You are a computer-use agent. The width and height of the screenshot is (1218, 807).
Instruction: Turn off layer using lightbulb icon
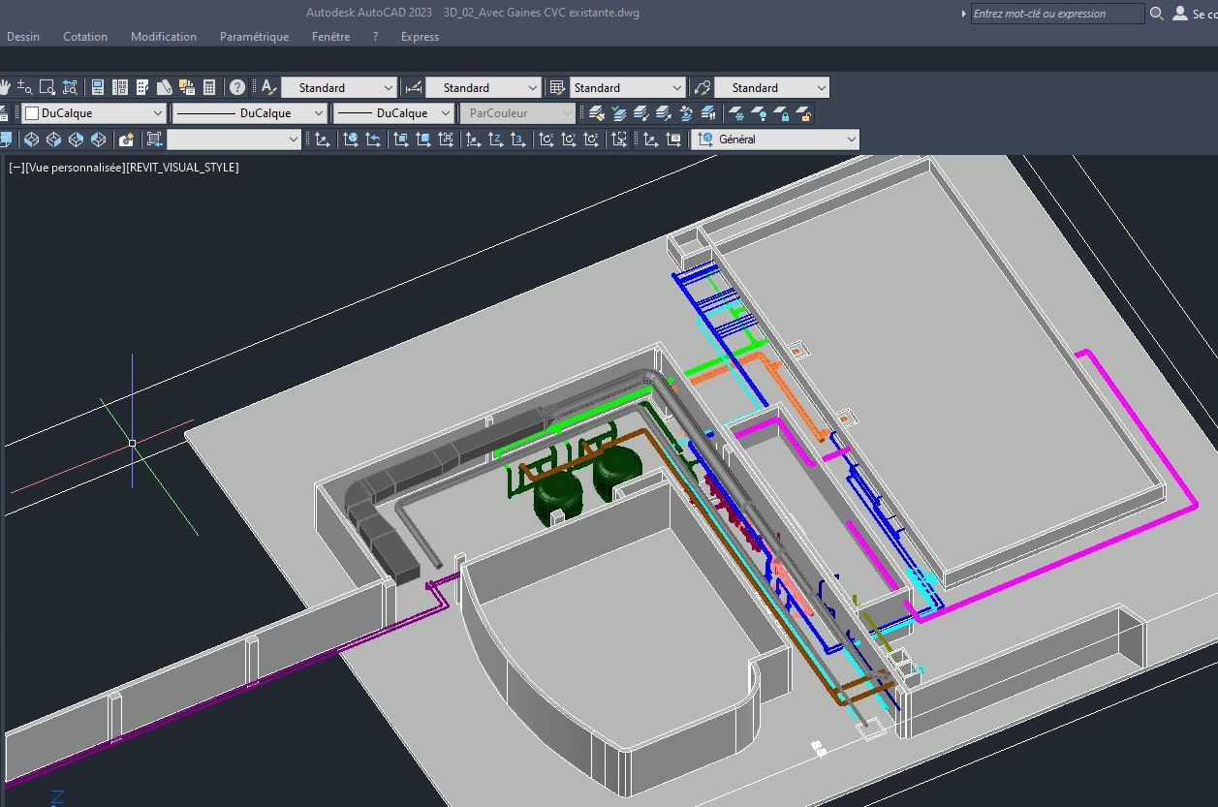pos(759,113)
